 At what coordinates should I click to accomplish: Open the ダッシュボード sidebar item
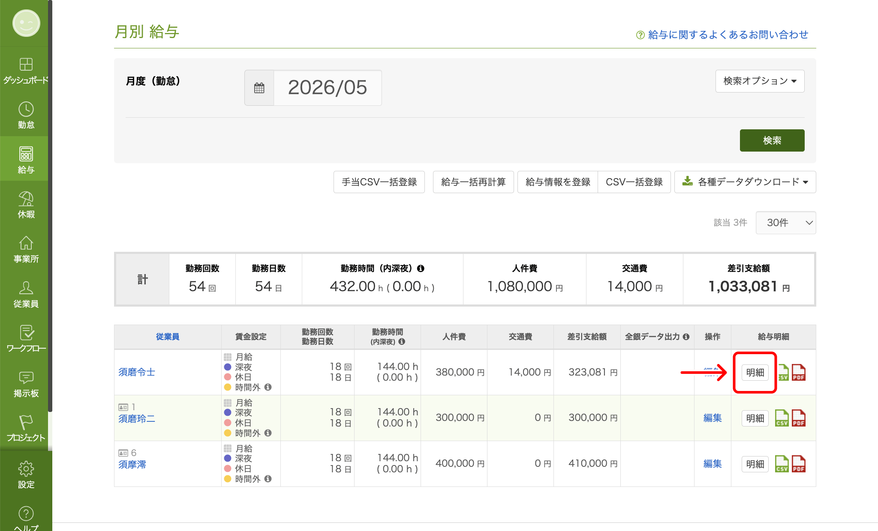click(x=26, y=71)
